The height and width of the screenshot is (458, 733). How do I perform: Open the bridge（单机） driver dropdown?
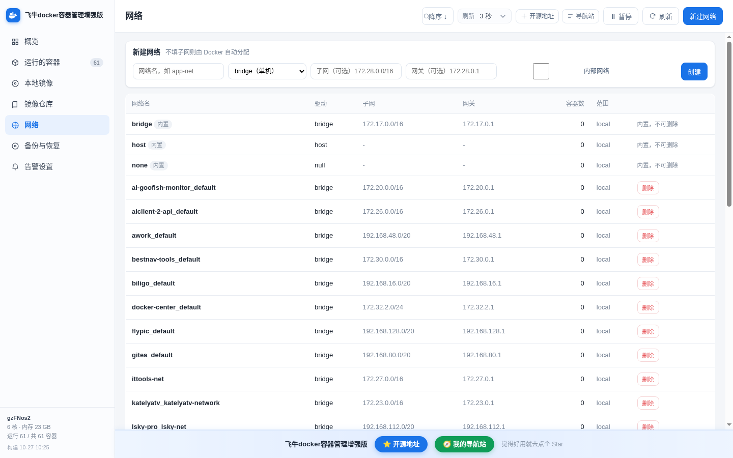click(x=267, y=71)
